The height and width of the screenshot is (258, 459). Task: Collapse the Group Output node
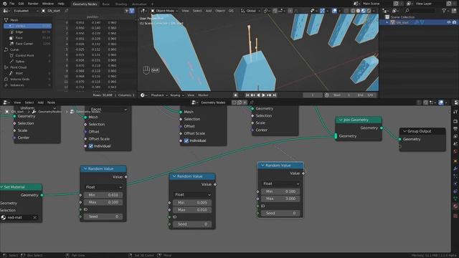[404, 131]
